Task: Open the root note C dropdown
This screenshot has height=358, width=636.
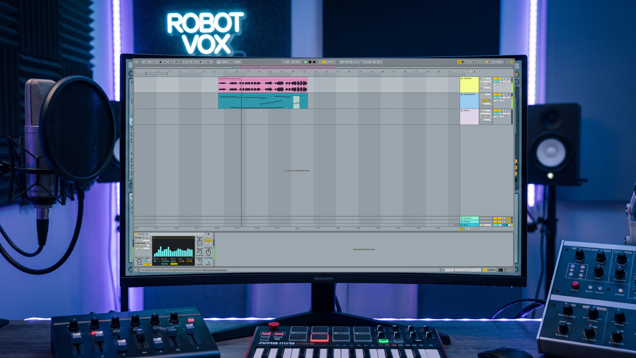Action: pyautogui.click(x=224, y=62)
